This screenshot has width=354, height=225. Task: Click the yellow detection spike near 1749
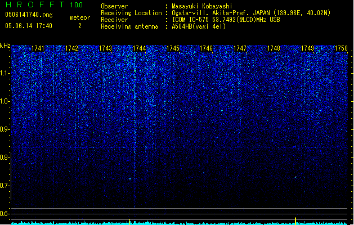295,220
